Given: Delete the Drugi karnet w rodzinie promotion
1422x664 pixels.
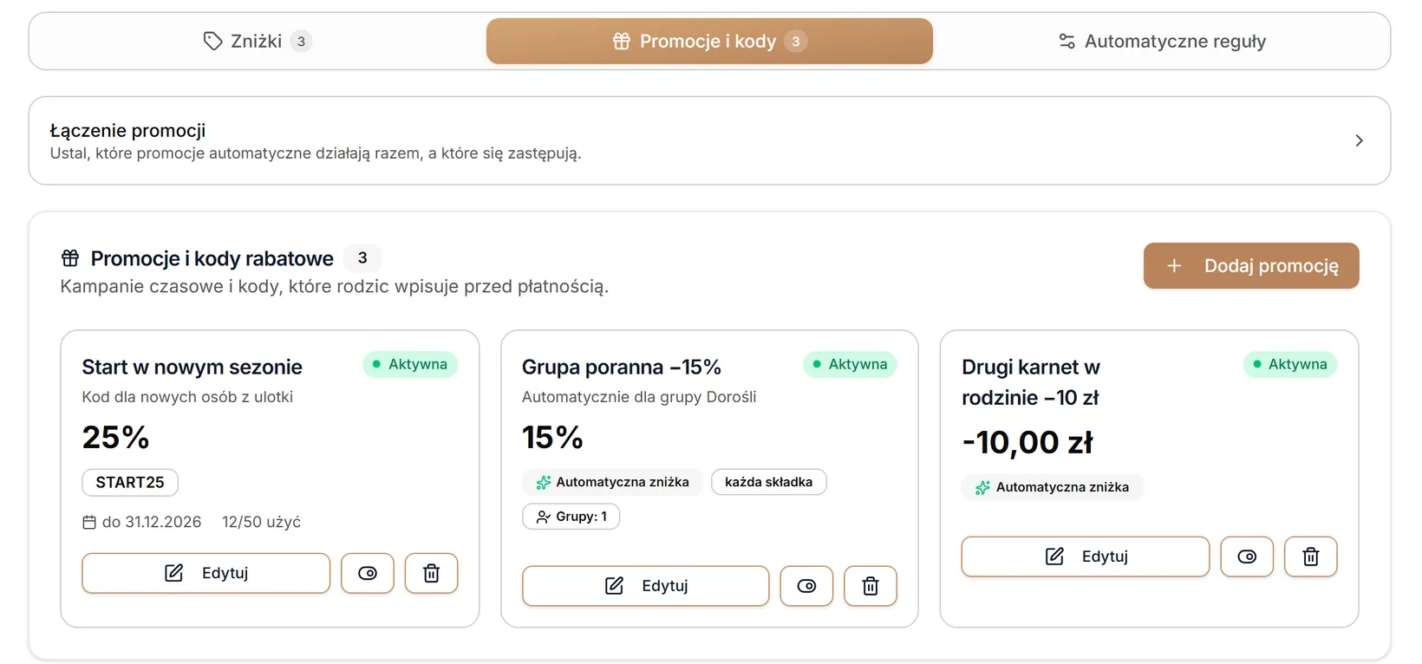Looking at the screenshot, I should pyautogui.click(x=1310, y=557).
